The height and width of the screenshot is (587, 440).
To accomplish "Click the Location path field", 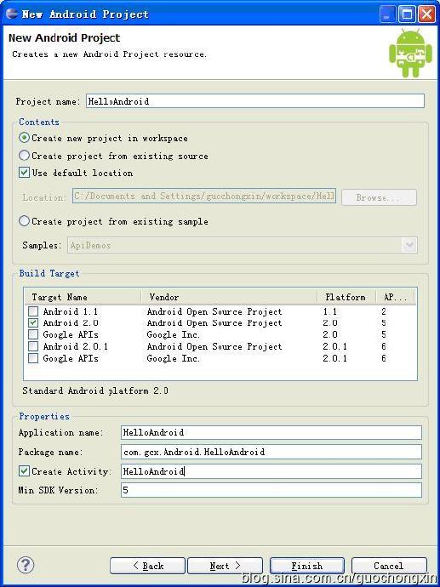I will click(x=204, y=197).
